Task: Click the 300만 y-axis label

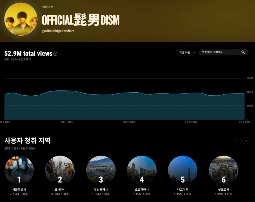Action: coord(250,78)
